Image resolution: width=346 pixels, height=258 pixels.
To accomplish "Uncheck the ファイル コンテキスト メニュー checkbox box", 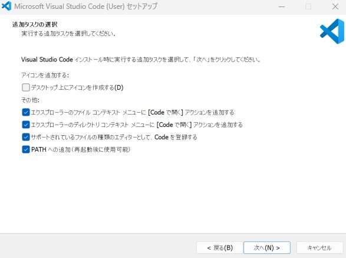I will point(26,112).
